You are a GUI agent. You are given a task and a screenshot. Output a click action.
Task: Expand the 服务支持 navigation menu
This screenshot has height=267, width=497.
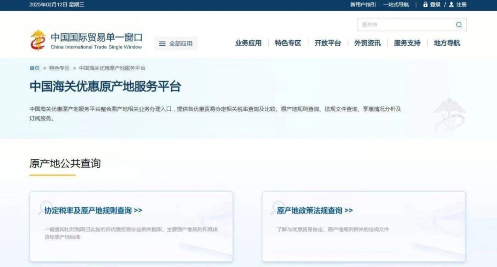407,43
